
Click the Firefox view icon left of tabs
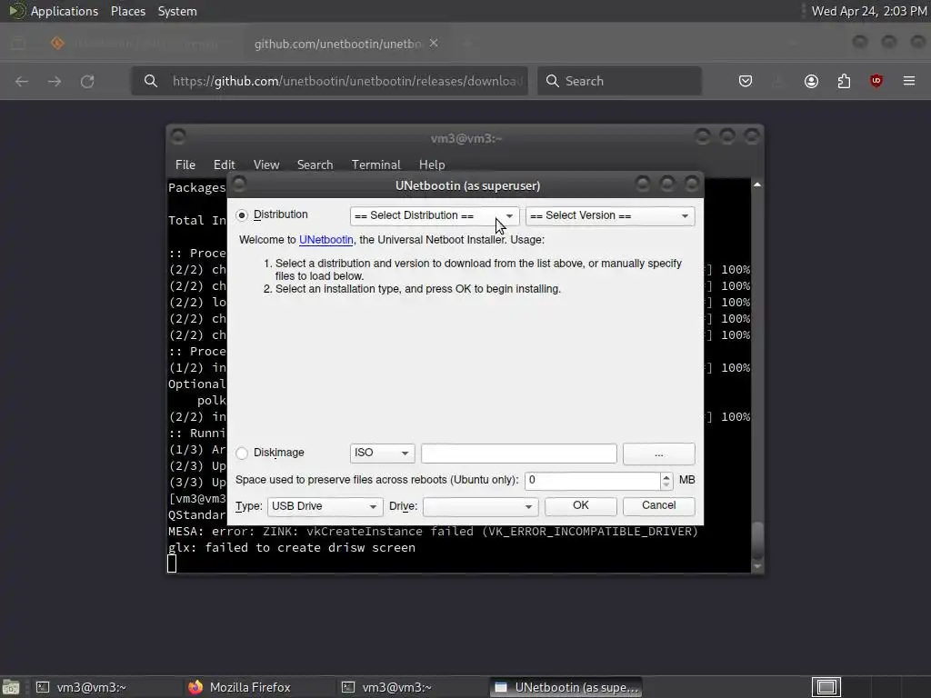click(x=18, y=43)
